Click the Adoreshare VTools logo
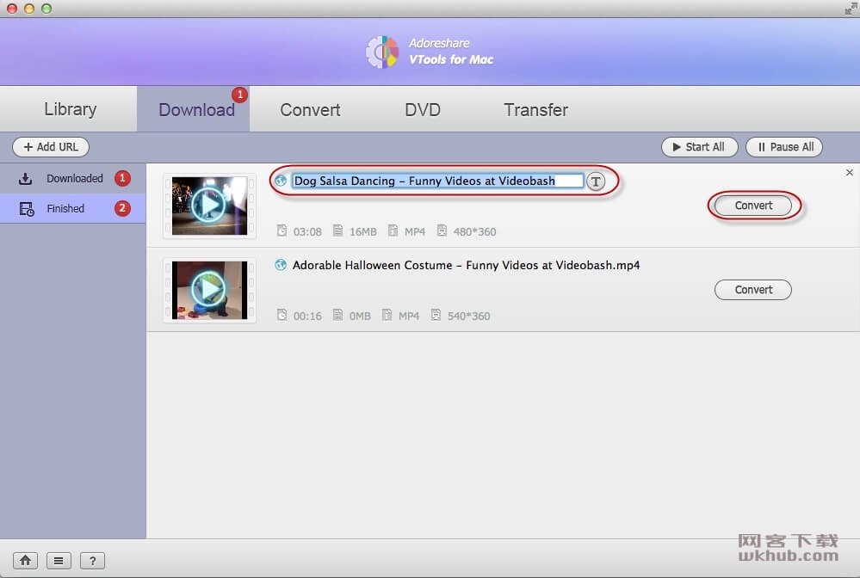860x578 pixels. pos(382,52)
